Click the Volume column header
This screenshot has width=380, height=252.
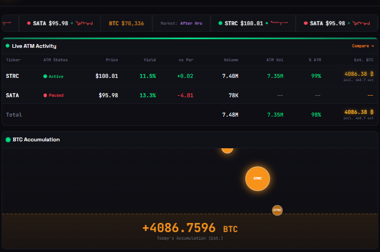point(231,60)
